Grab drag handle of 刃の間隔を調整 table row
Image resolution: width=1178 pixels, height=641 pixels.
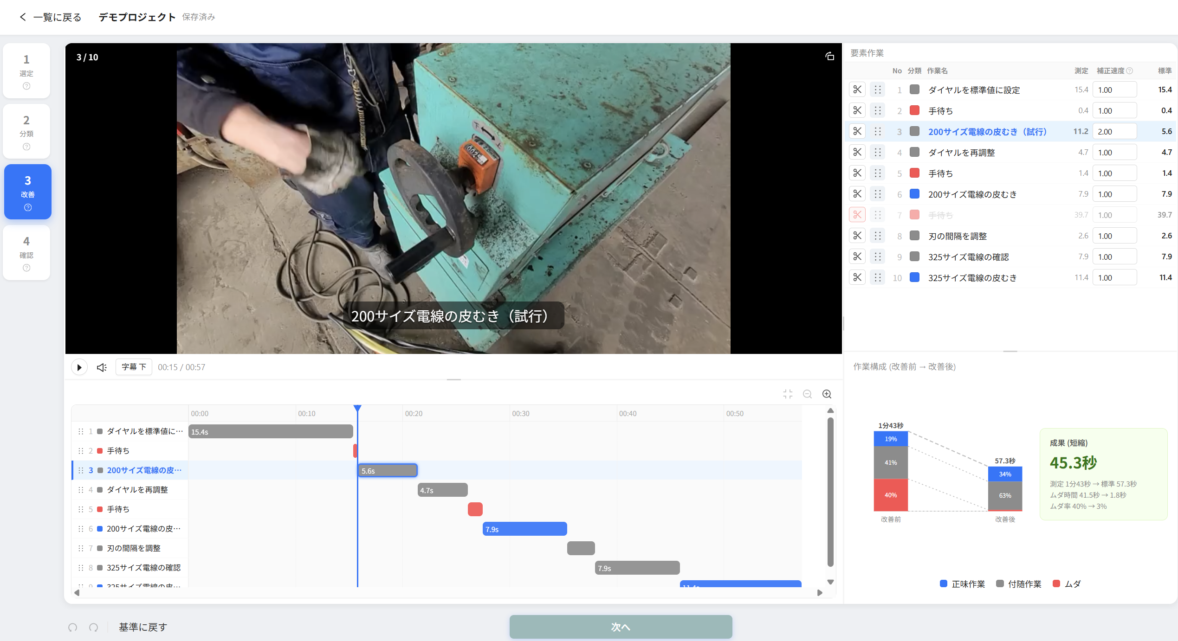tap(878, 236)
